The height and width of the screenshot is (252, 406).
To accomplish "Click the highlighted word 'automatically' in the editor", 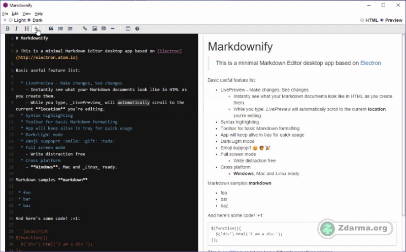I will [x=133, y=103].
